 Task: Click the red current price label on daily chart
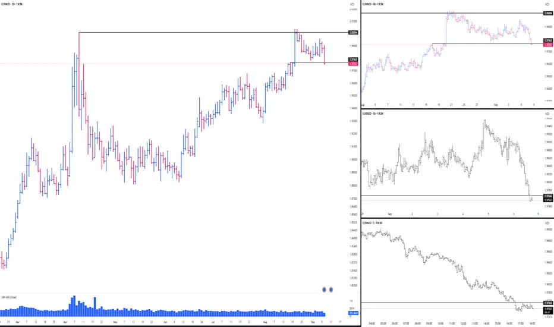[x=353, y=64]
